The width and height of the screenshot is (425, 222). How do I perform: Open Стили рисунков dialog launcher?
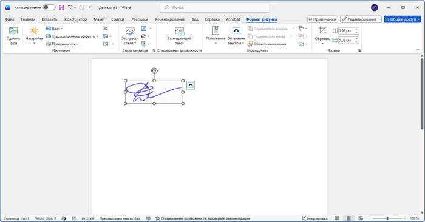[x=154, y=50]
